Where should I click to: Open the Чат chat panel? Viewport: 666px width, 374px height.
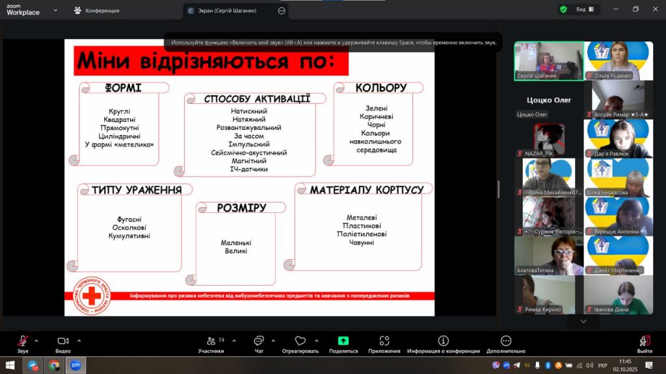coord(259,342)
